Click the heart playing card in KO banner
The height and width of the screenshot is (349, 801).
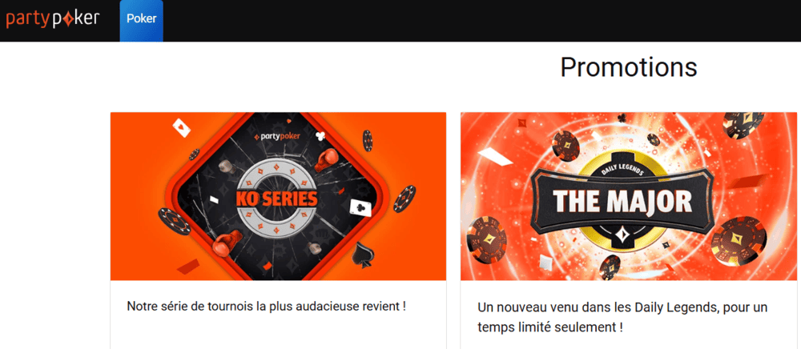click(181, 127)
